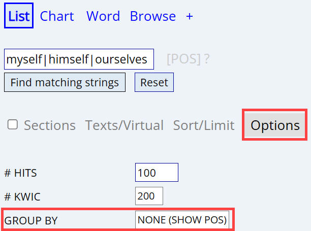This screenshot has height=231, width=311.
Task: Switch to the Chart tab
Action: 57,16
